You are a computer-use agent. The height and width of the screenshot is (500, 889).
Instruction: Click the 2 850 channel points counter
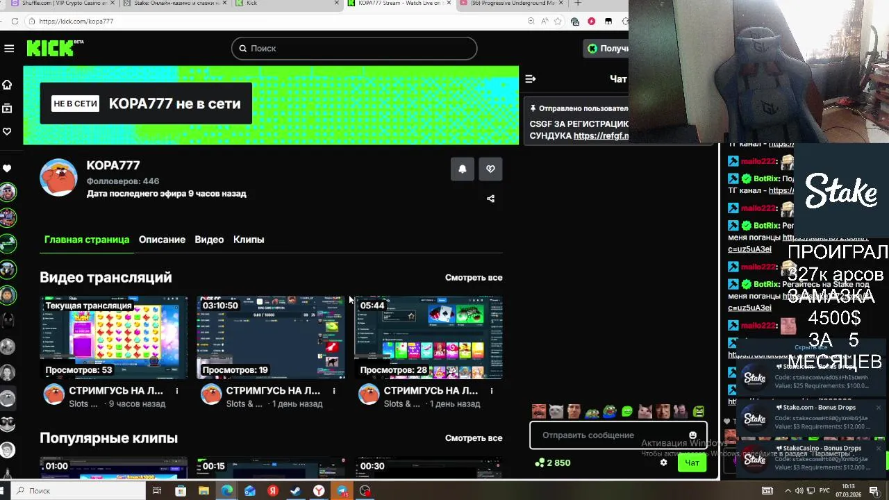click(x=553, y=462)
